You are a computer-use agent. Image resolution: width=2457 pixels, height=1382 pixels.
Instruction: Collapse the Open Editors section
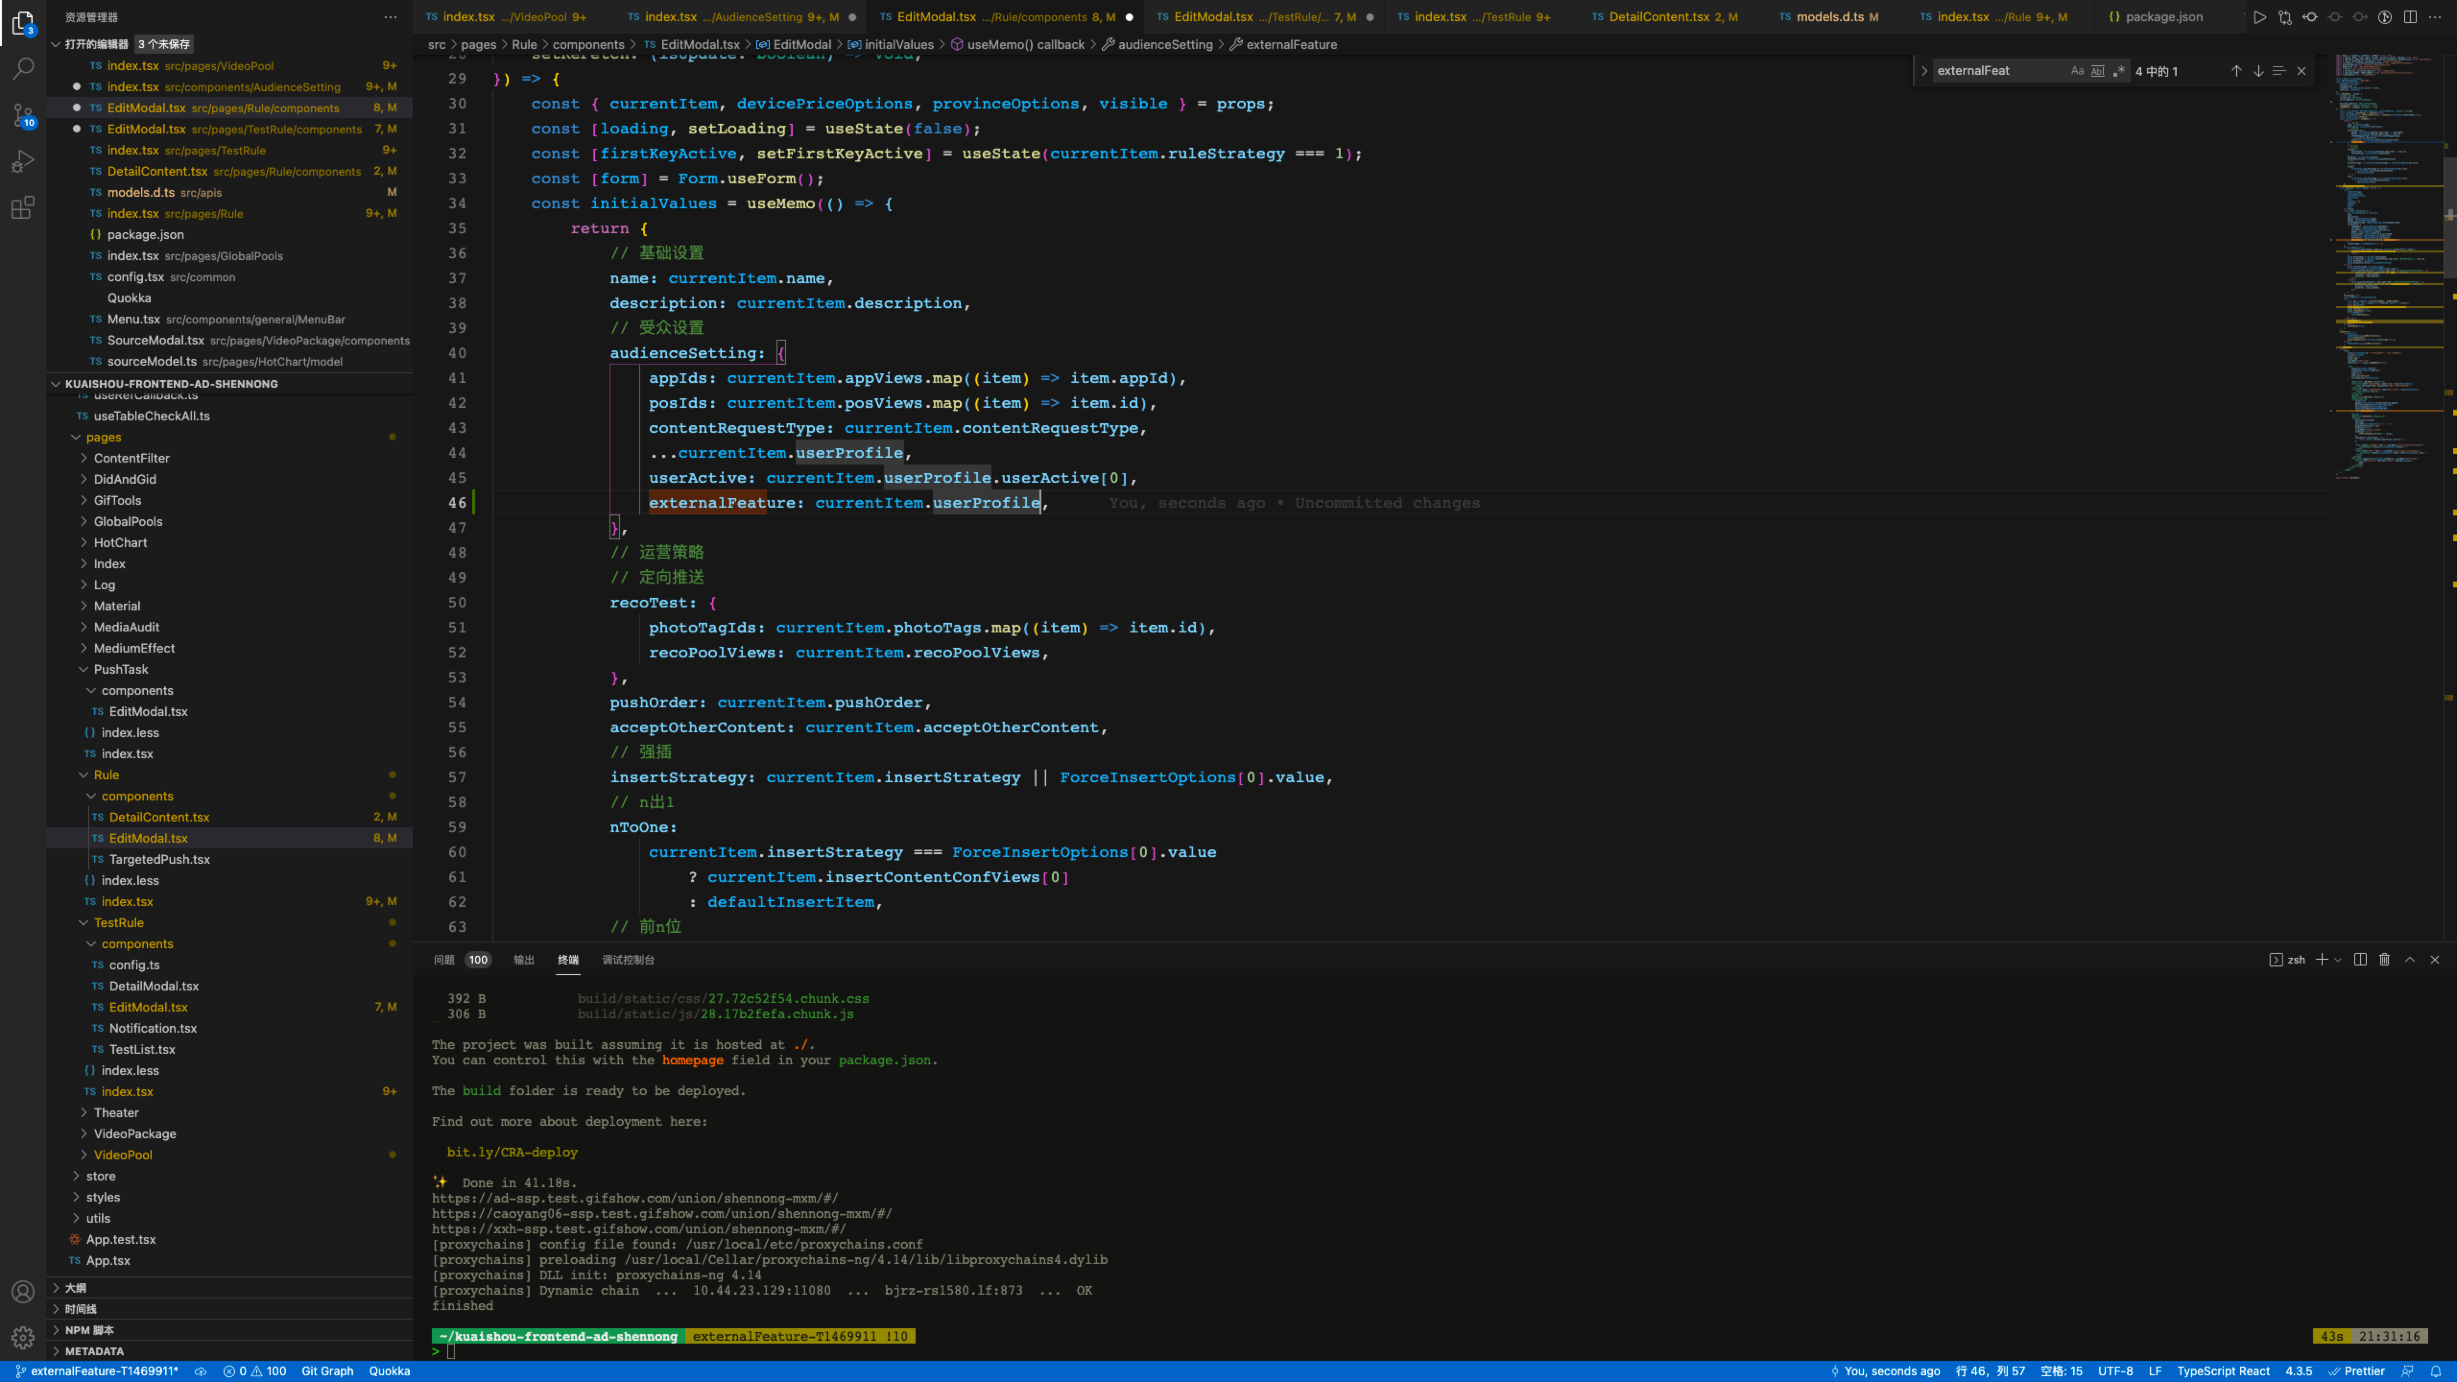click(56, 44)
